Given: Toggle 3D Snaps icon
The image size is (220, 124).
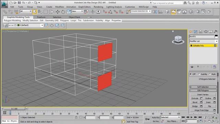Looking at the screenshot, I should (104, 12).
